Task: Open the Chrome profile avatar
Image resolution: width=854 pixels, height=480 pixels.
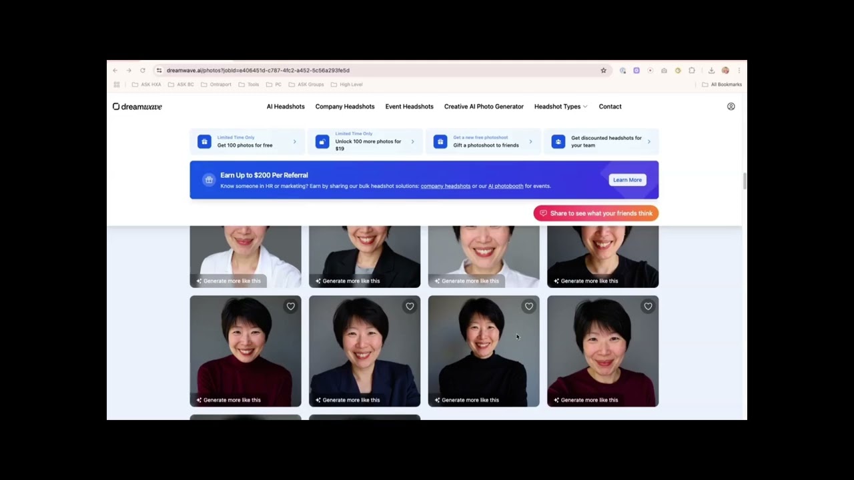Action: 725,70
